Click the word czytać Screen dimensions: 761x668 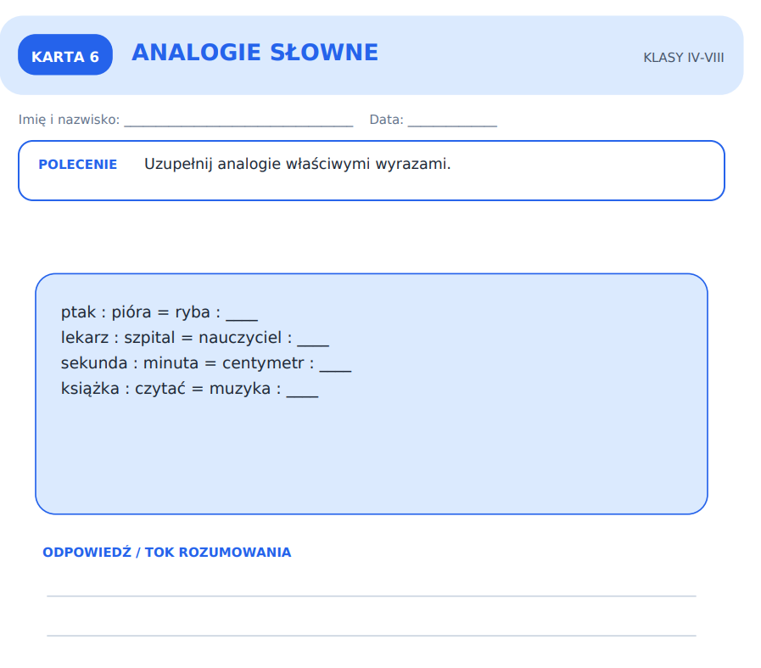coord(159,389)
